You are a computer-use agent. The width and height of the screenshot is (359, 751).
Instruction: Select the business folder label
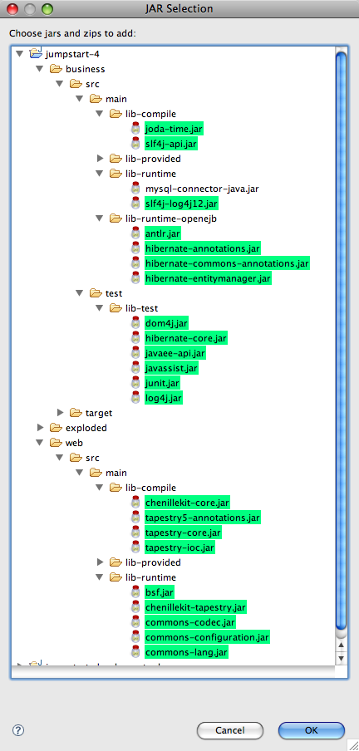pos(86,69)
